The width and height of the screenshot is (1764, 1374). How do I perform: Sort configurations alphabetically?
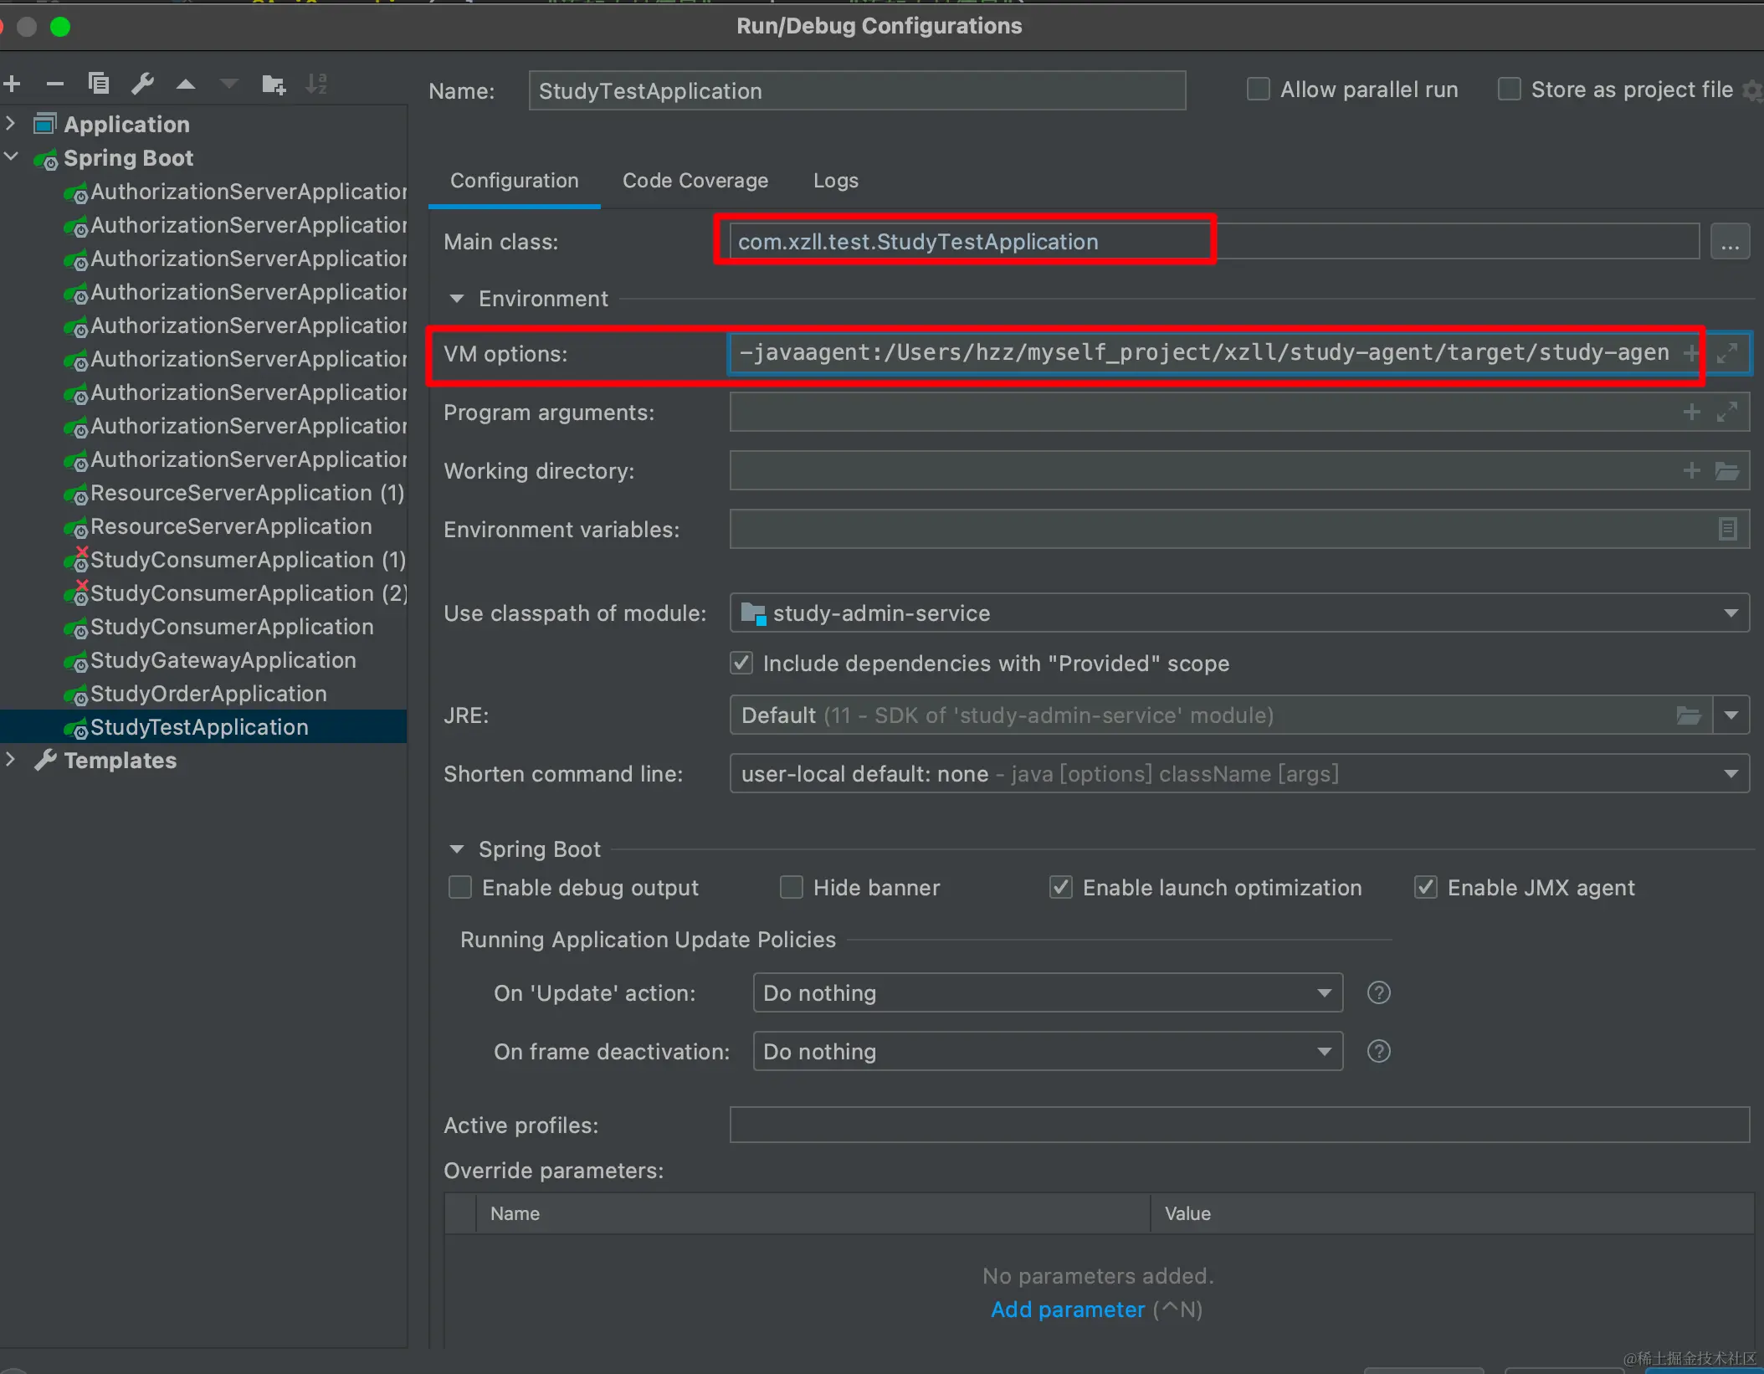(316, 84)
